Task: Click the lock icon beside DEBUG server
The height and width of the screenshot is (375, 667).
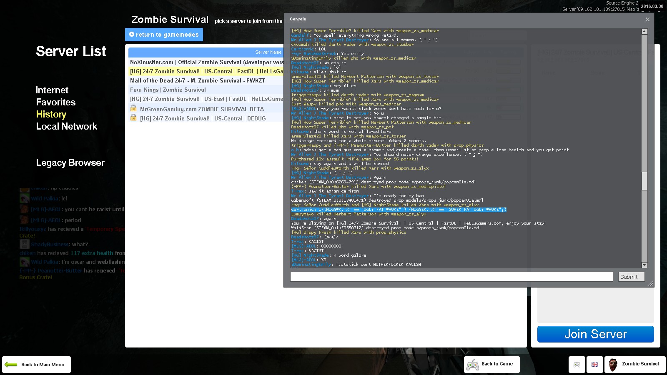Action: pos(133,117)
